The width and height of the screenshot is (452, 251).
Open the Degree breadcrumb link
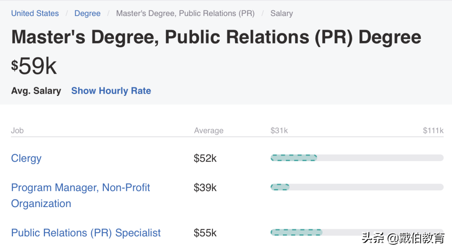point(87,13)
